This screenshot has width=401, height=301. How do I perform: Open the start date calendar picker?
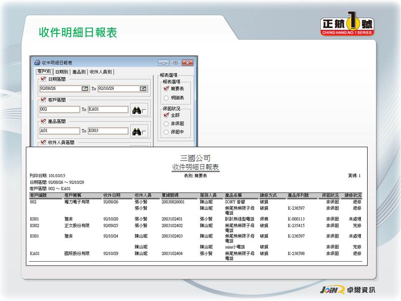(85, 89)
